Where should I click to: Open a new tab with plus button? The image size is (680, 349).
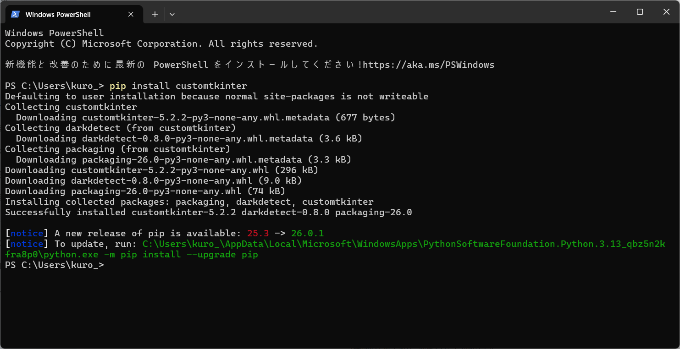[x=155, y=14]
